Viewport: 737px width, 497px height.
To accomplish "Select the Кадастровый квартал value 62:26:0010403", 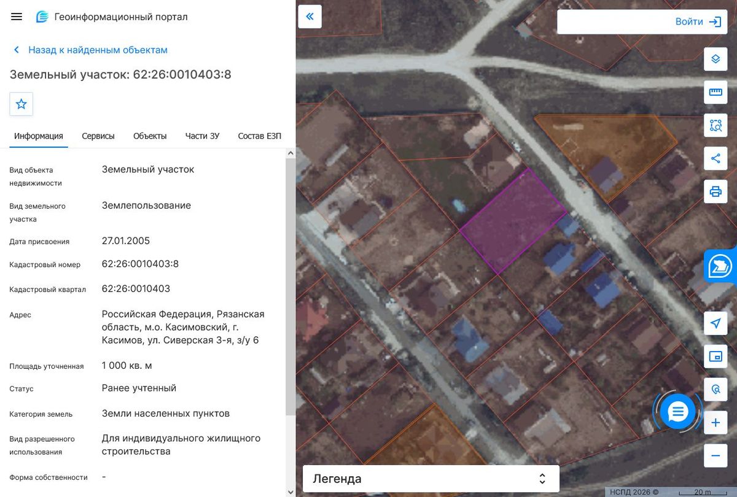I will [x=136, y=288].
